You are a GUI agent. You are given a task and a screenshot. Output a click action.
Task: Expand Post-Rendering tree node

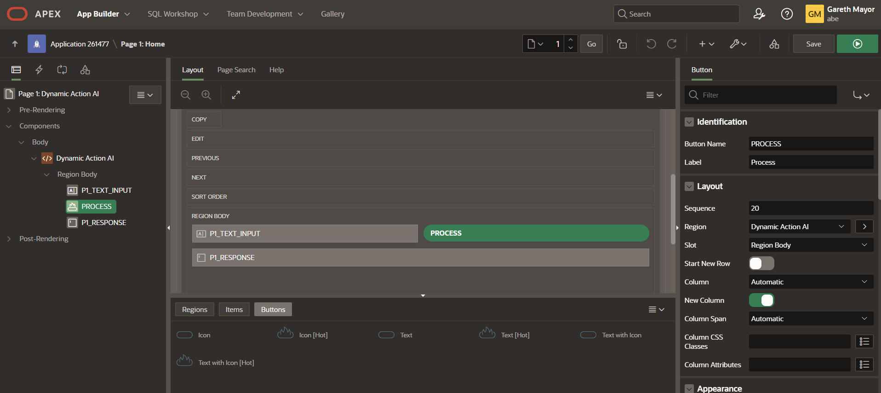point(9,239)
